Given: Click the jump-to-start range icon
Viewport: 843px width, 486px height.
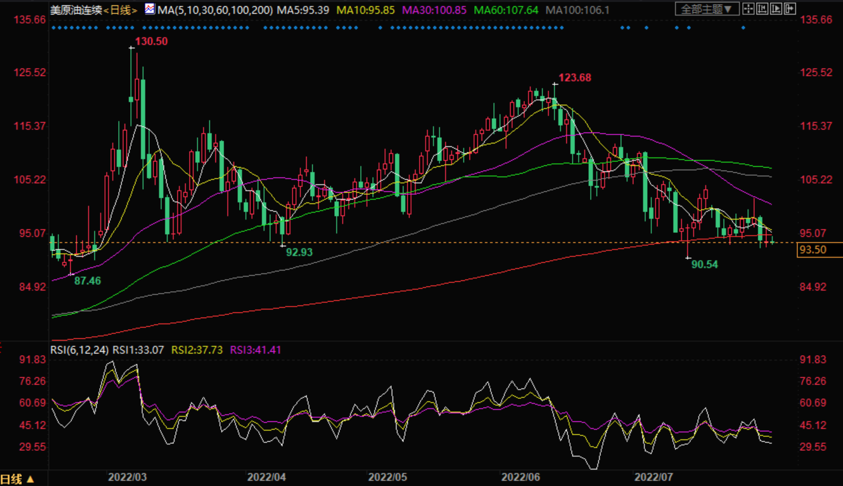Looking at the screenshot, I should [762, 9].
